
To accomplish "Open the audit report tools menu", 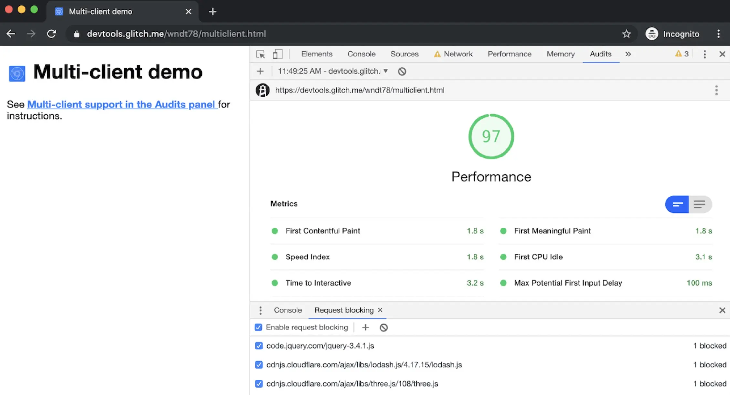I will (716, 90).
